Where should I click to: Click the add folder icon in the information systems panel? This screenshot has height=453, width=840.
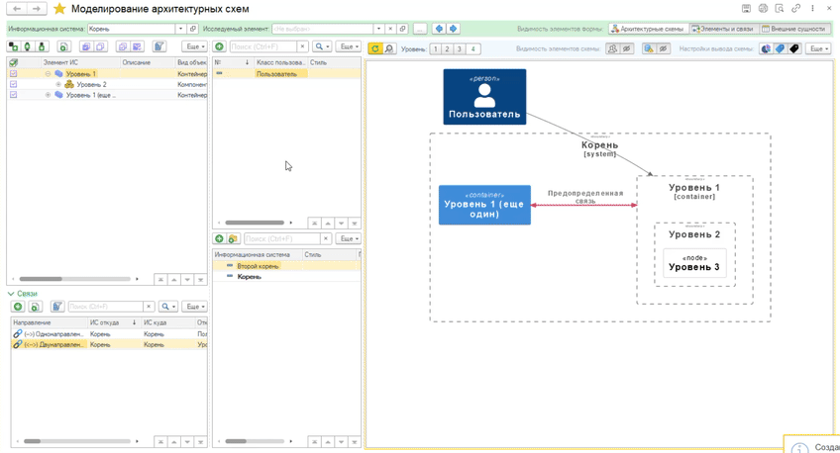click(x=233, y=238)
